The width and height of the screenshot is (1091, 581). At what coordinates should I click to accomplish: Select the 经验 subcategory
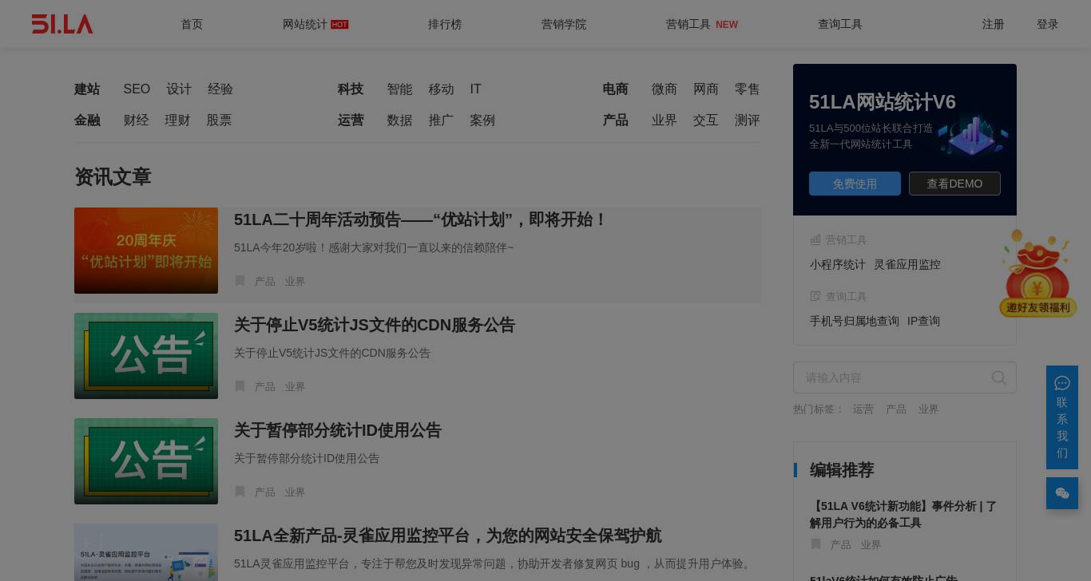(220, 89)
